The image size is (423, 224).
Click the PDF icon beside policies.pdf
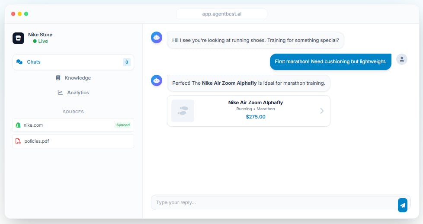pyautogui.click(x=18, y=141)
